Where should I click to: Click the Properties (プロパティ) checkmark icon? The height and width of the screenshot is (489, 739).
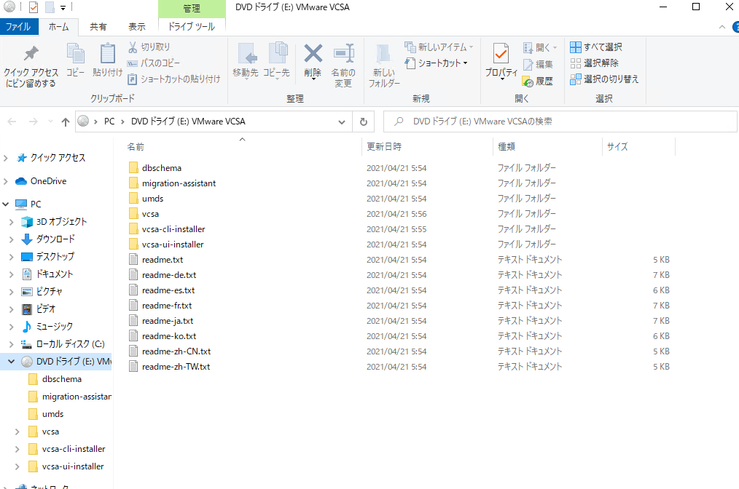click(x=501, y=53)
